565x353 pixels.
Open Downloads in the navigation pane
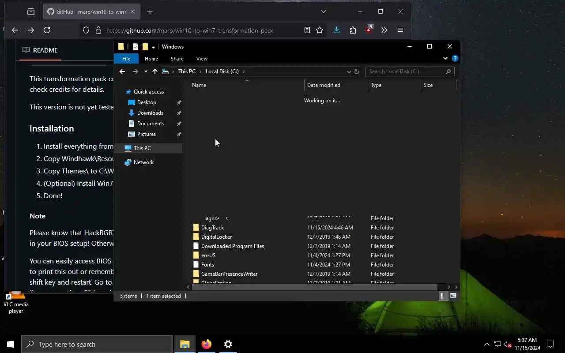(150, 113)
